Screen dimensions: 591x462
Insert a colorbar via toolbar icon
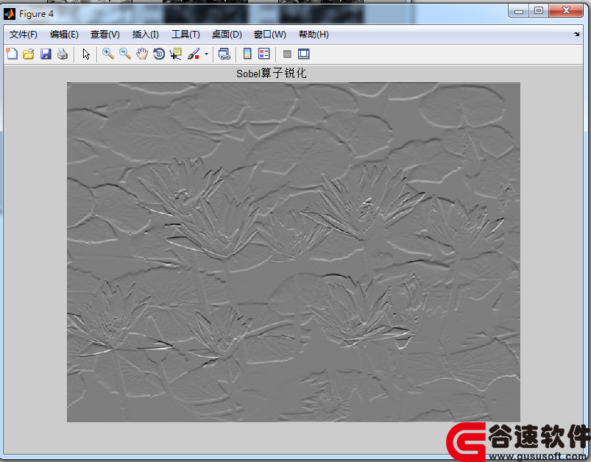(247, 54)
